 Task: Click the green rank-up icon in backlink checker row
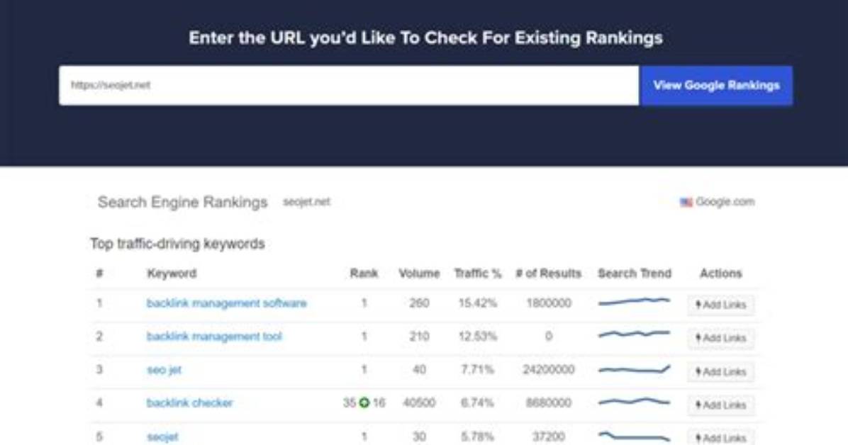point(364,402)
